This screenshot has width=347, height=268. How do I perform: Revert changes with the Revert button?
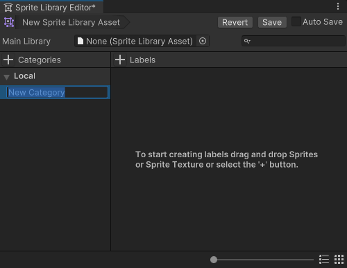(235, 22)
